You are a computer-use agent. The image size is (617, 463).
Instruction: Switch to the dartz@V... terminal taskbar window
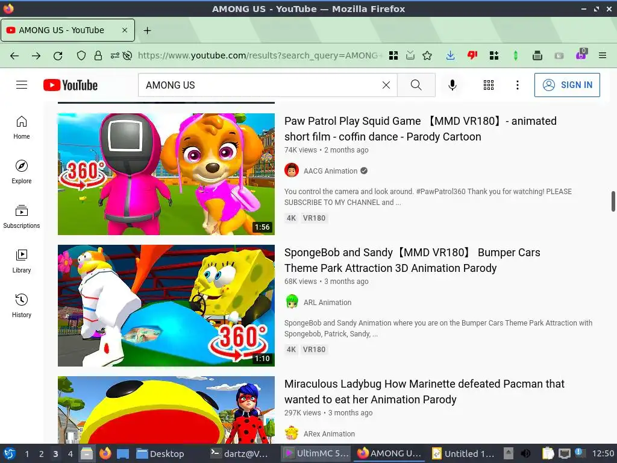[x=239, y=453]
